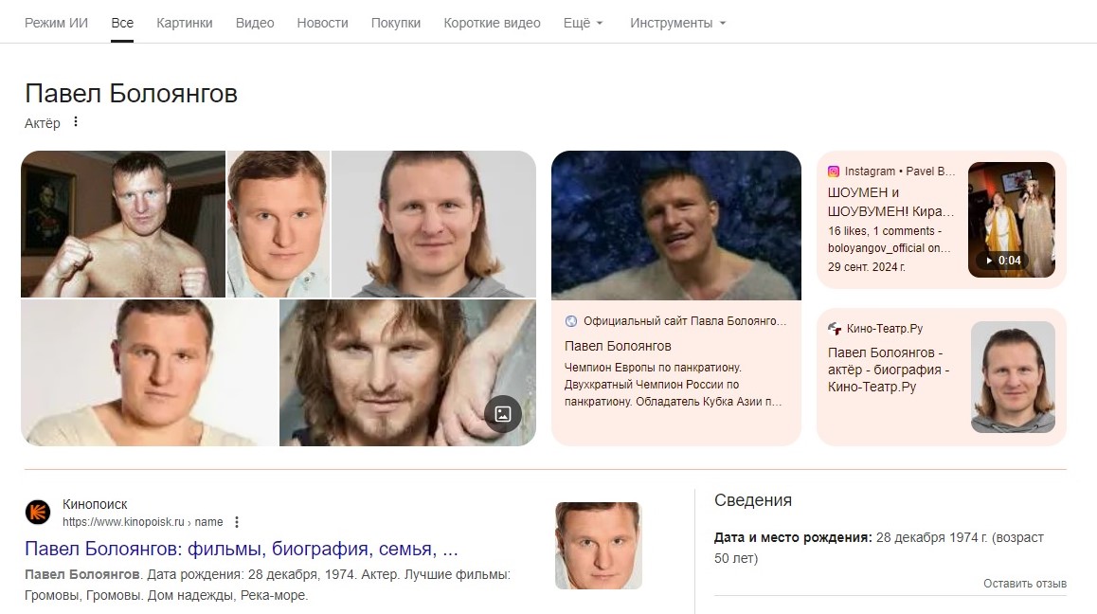The width and height of the screenshot is (1097, 614).
Task: Expand the Инструменты dropdown
Action: [x=677, y=23]
